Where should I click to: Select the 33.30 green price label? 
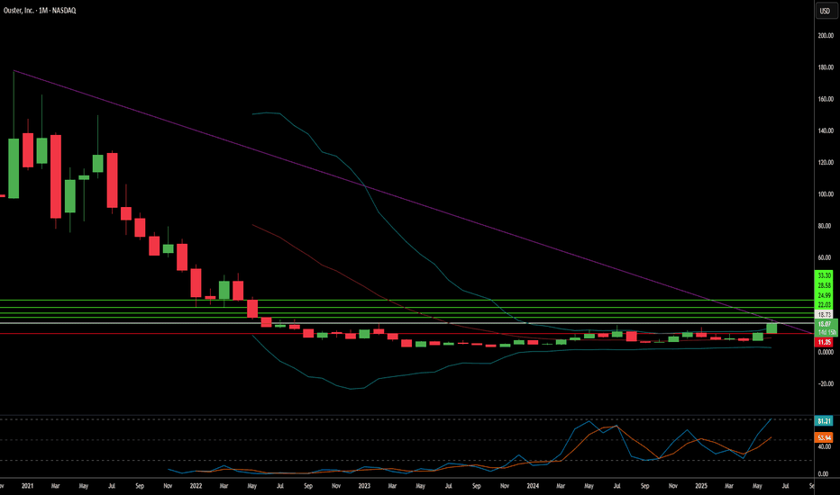825,275
